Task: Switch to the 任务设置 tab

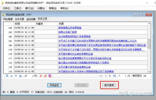Action: (19, 19)
